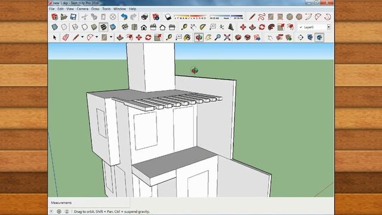This screenshot has width=382, height=215.
Task: Select the Polygon tool
Action: [x=299, y=17]
